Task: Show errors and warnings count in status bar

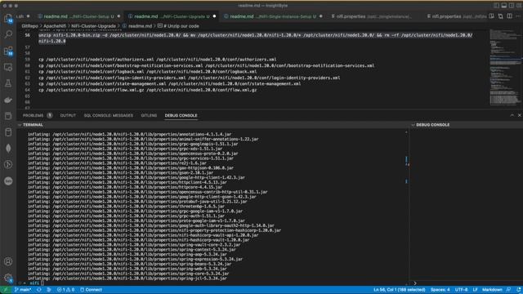Action: [x=65, y=290]
